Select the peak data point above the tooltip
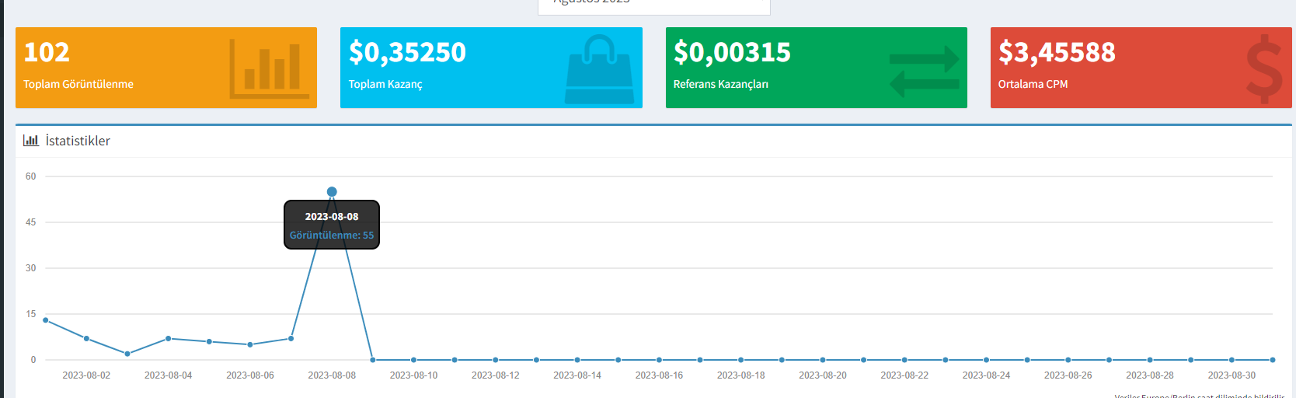The width and height of the screenshot is (1296, 398). 332,192
